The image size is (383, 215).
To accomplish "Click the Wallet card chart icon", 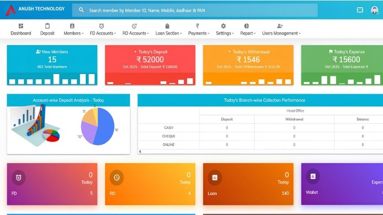I will pyautogui.click(x=313, y=176).
